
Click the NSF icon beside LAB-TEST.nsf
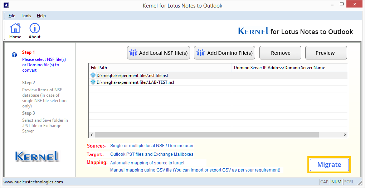click(93, 82)
